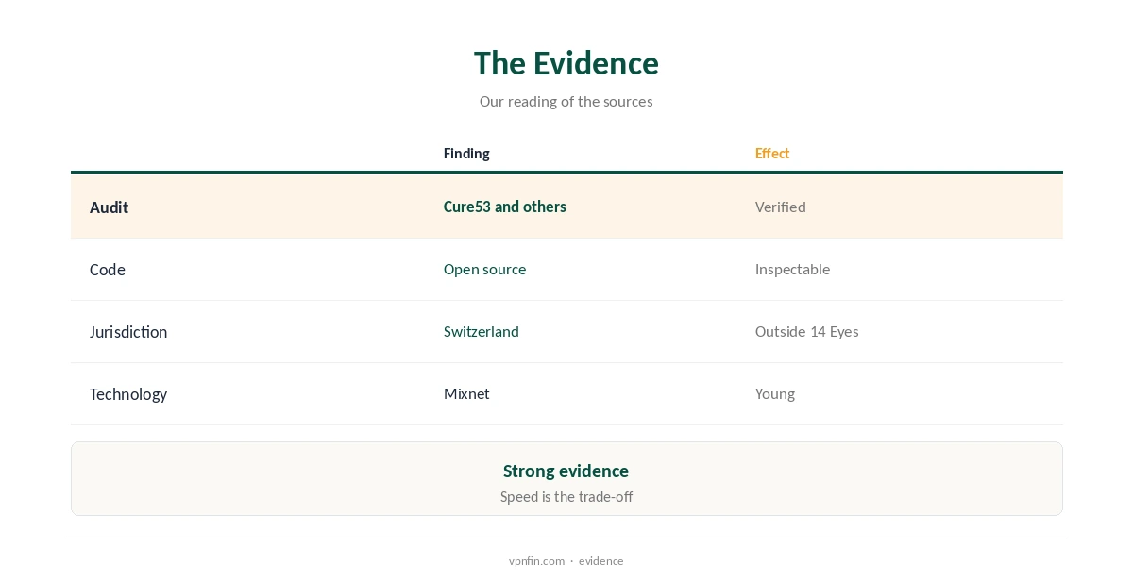Click the 'Outside 14 Eyes' cell
The image size is (1133, 579).
pyautogui.click(x=807, y=331)
